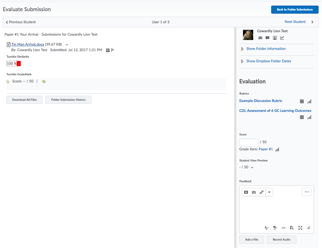Expand Show Dropbox Folder Dates section
The width and height of the screenshot is (322, 248).
pos(269,61)
